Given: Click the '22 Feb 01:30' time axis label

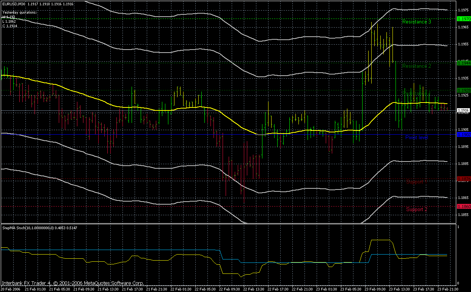Looking at the screenshot, I should pyautogui.click(x=181, y=289).
